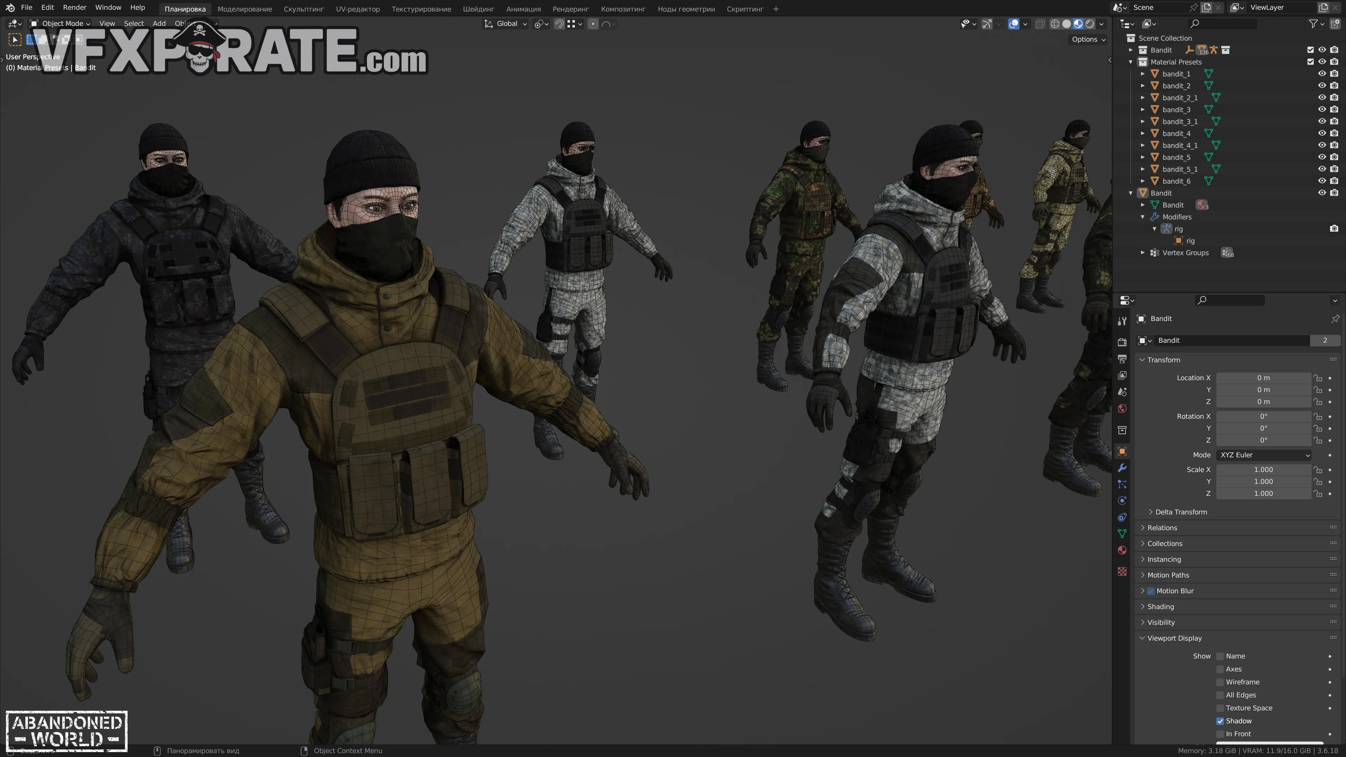Pin the Bandit properties context
This screenshot has width=1346, height=757.
click(1335, 319)
